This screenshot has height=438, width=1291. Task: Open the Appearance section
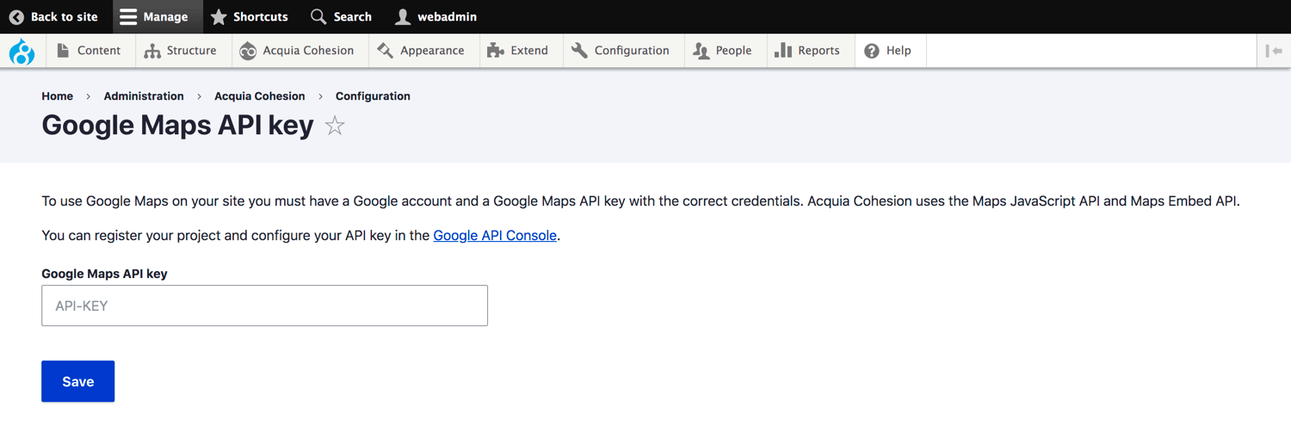pyautogui.click(x=421, y=51)
